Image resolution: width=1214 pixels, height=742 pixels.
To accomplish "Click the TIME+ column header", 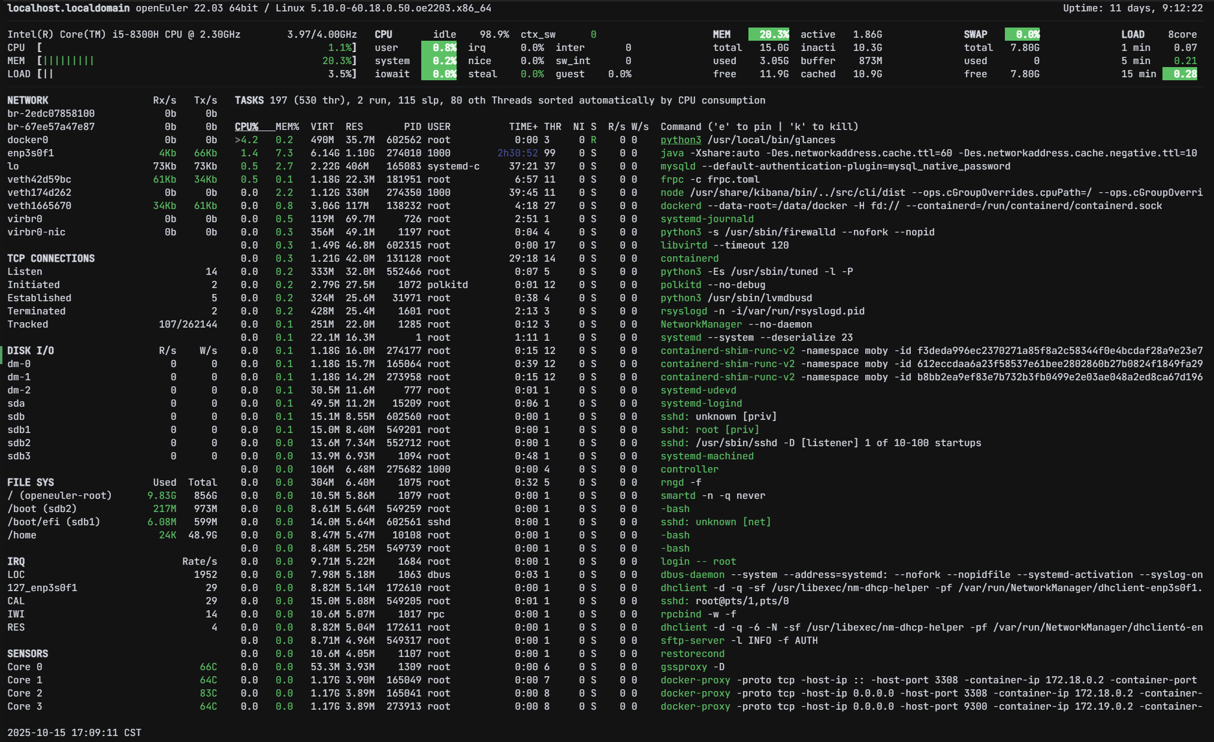I will [x=523, y=126].
